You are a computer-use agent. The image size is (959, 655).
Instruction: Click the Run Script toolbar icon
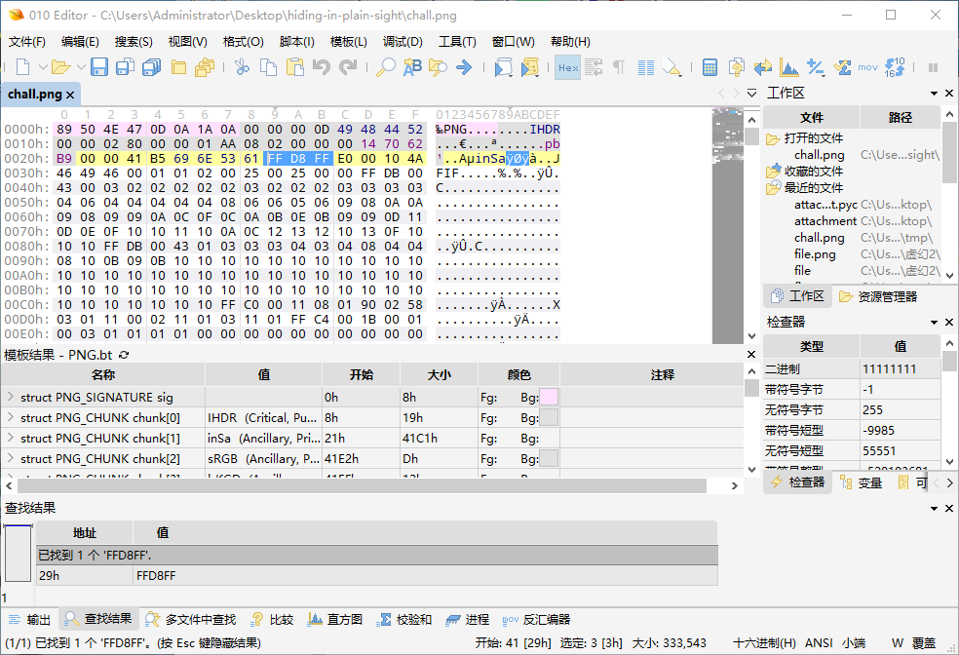click(503, 67)
